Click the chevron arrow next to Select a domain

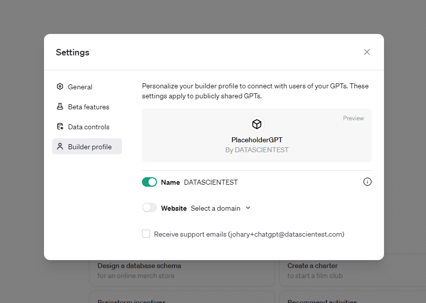coord(248,208)
